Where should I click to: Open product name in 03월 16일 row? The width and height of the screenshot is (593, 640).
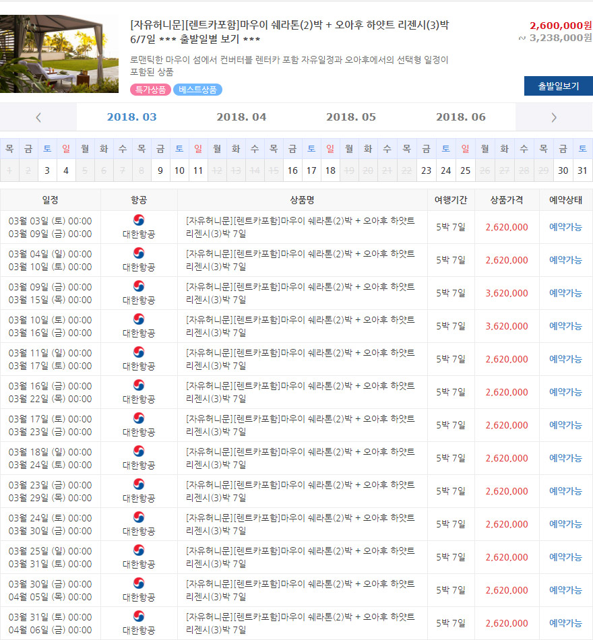coord(300,392)
